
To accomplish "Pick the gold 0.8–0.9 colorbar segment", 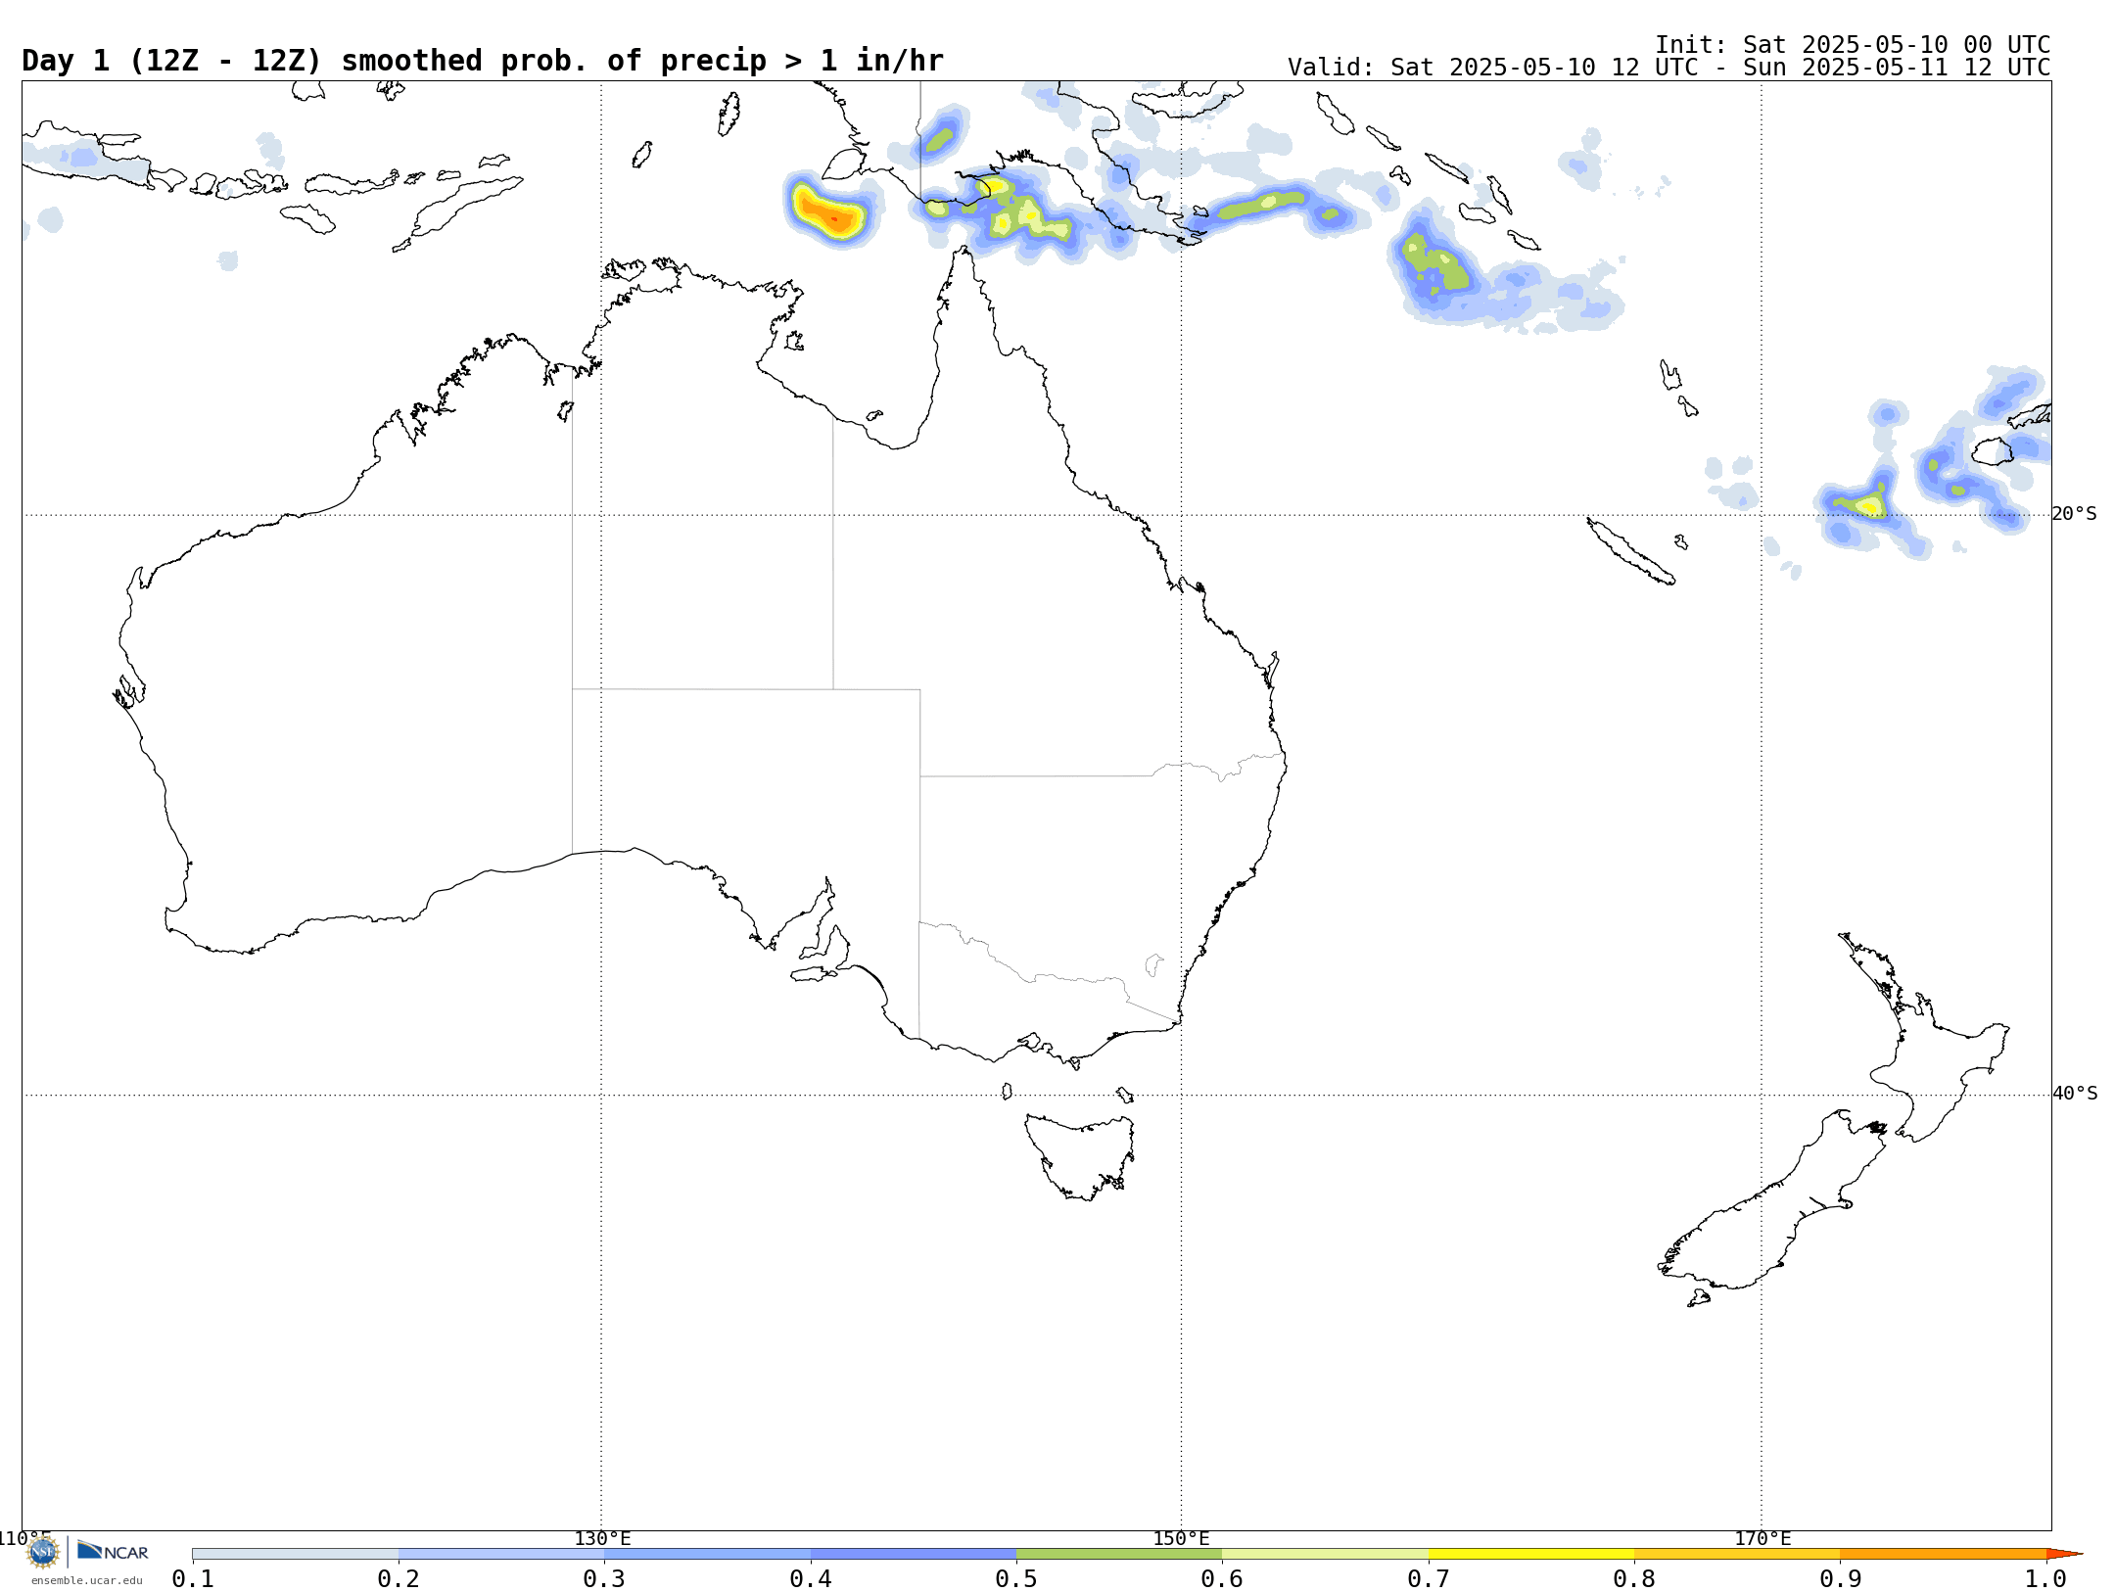I will coord(1737,1554).
